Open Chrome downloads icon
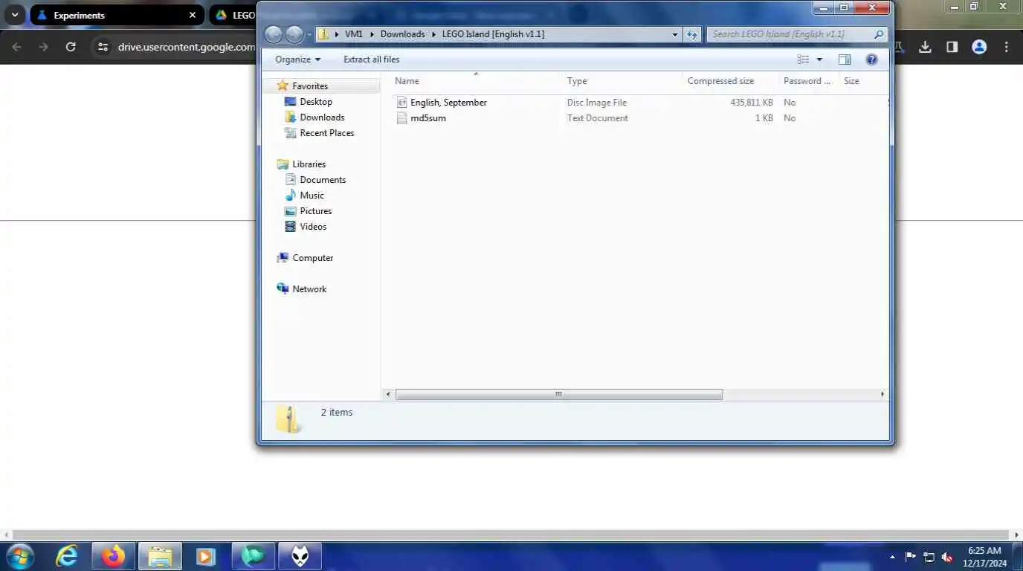 coord(925,47)
